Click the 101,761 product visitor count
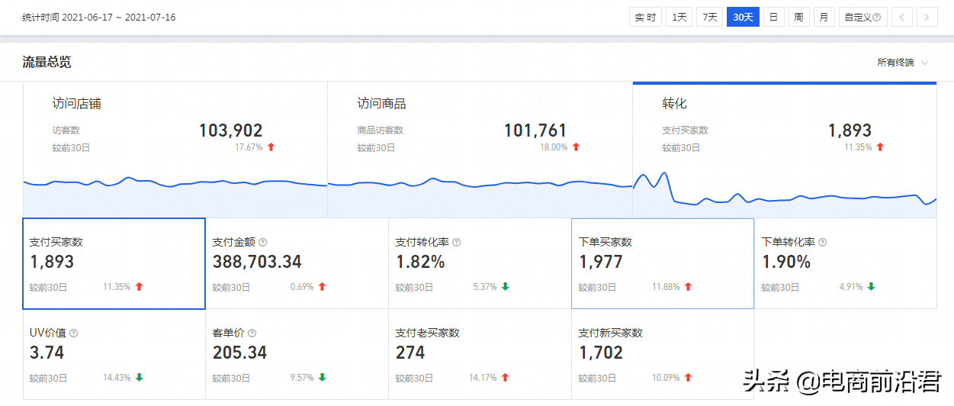Image resolution: width=954 pixels, height=406 pixels. pos(535,130)
